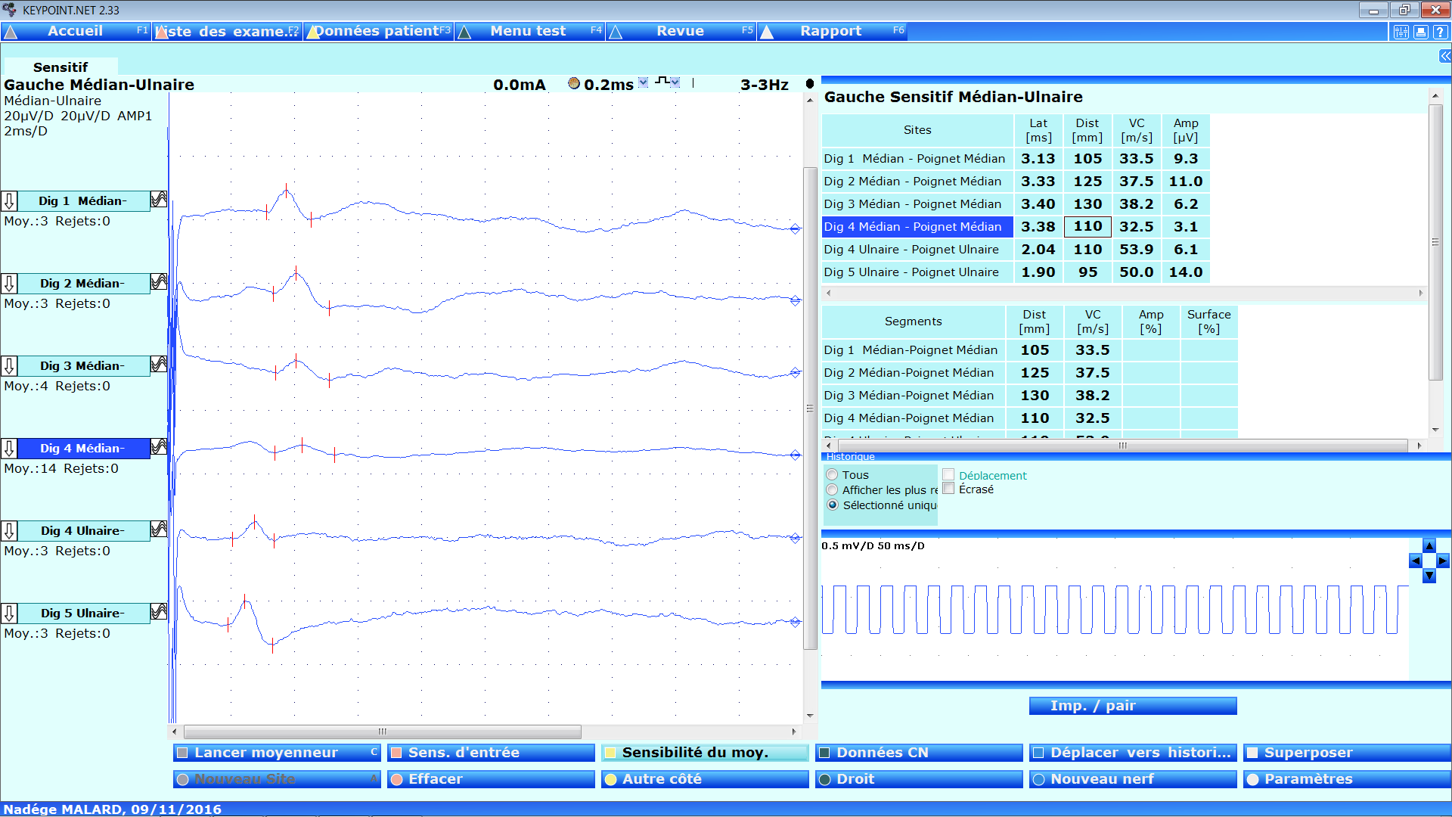
Task: Toggle Déplacer vers histori... checkbox button
Action: (1133, 753)
